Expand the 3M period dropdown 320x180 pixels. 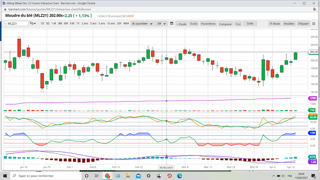pyautogui.click(x=161, y=24)
